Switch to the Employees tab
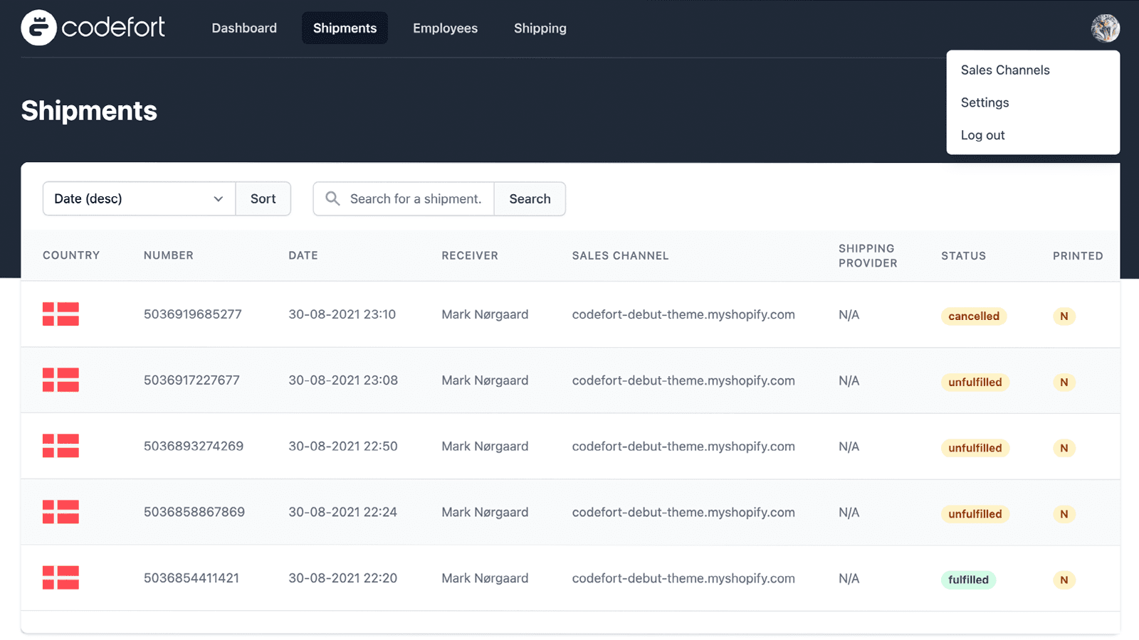 coord(445,28)
